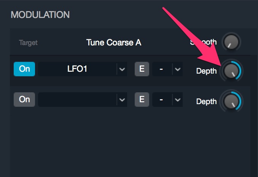The image size is (258, 177).
Task: Click the Depth knob in the second row
Action: click(231, 101)
